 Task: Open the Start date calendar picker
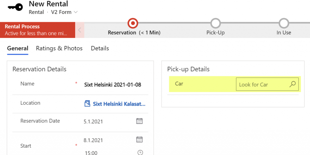click(139, 139)
